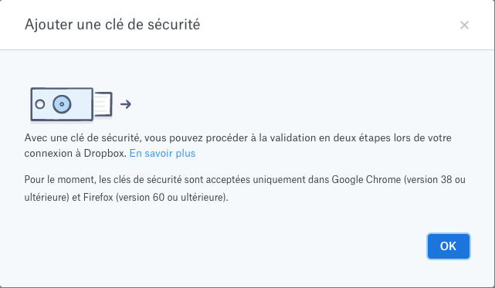
Task: Click the 'Avec une clé de sécurité' paragraph
Action: [x=238, y=146]
